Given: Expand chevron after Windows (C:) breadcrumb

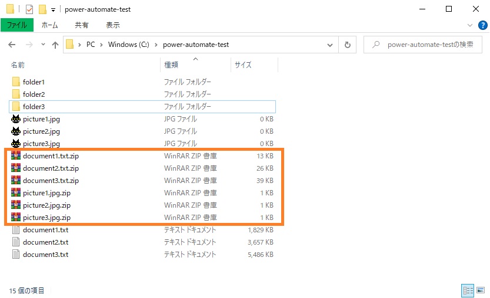Looking at the screenshot, I should click(x=156, y=45).
